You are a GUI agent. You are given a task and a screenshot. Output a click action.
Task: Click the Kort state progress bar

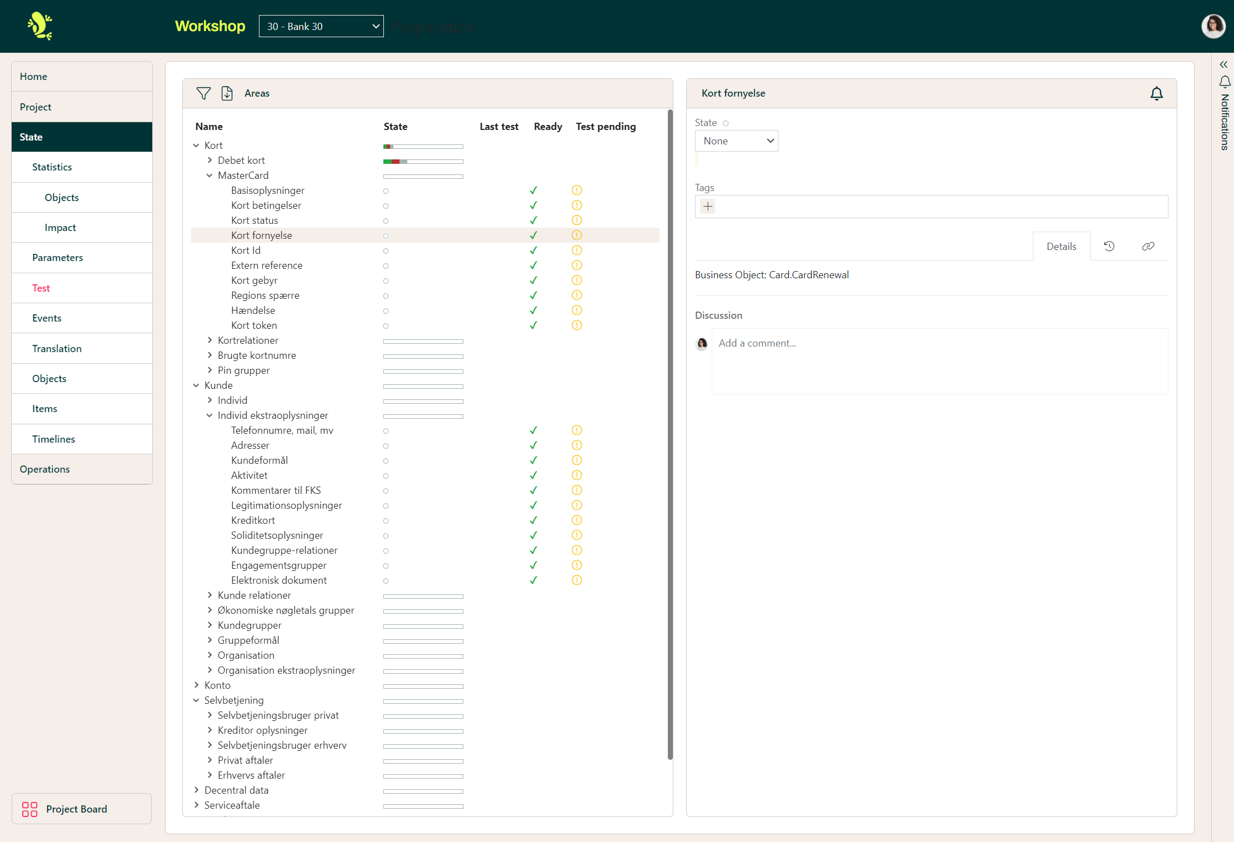(423, 147)
